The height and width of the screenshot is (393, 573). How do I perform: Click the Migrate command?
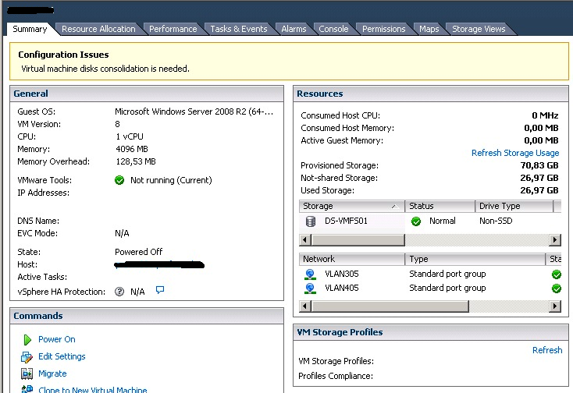pos(52,374)
